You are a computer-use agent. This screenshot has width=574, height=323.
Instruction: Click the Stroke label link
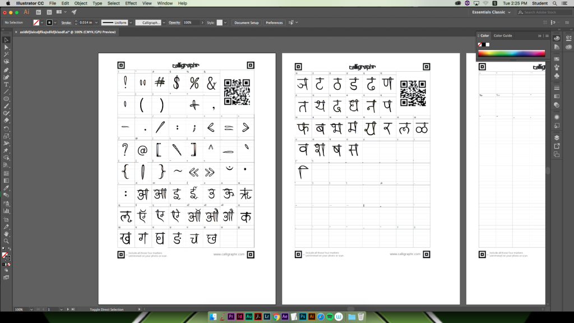[x=66, y=22]
